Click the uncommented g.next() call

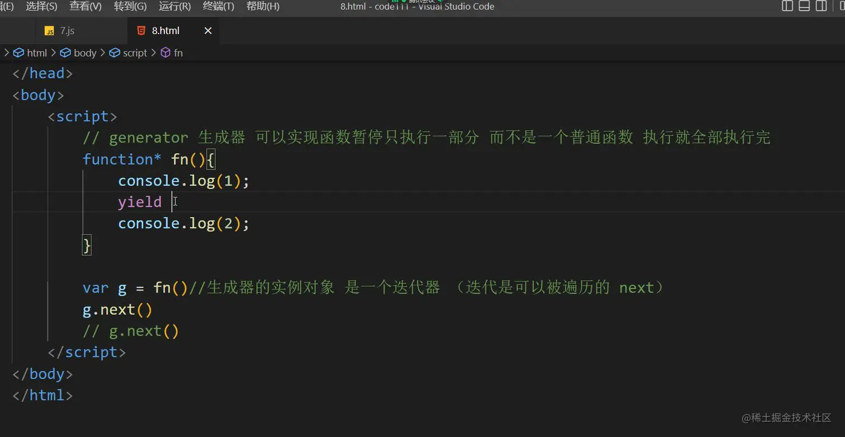[x=117, y=309]
